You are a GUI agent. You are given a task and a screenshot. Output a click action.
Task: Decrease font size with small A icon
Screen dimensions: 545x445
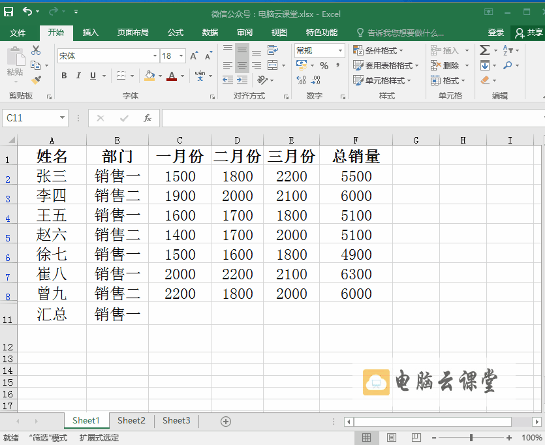click(208, 55)
